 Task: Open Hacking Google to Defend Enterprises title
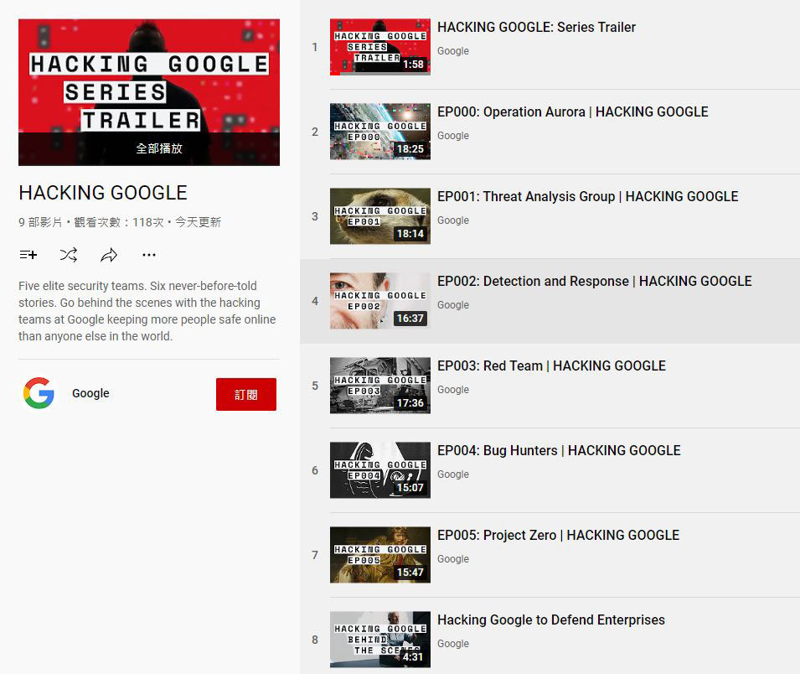[x=550, y=620]
